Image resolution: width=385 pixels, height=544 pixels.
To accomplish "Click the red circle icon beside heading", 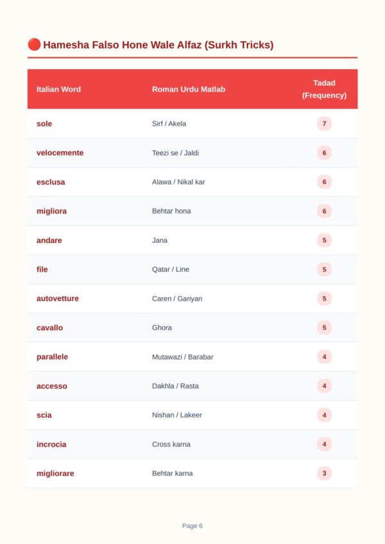I will pyautogui.click(x=34, y=44).
